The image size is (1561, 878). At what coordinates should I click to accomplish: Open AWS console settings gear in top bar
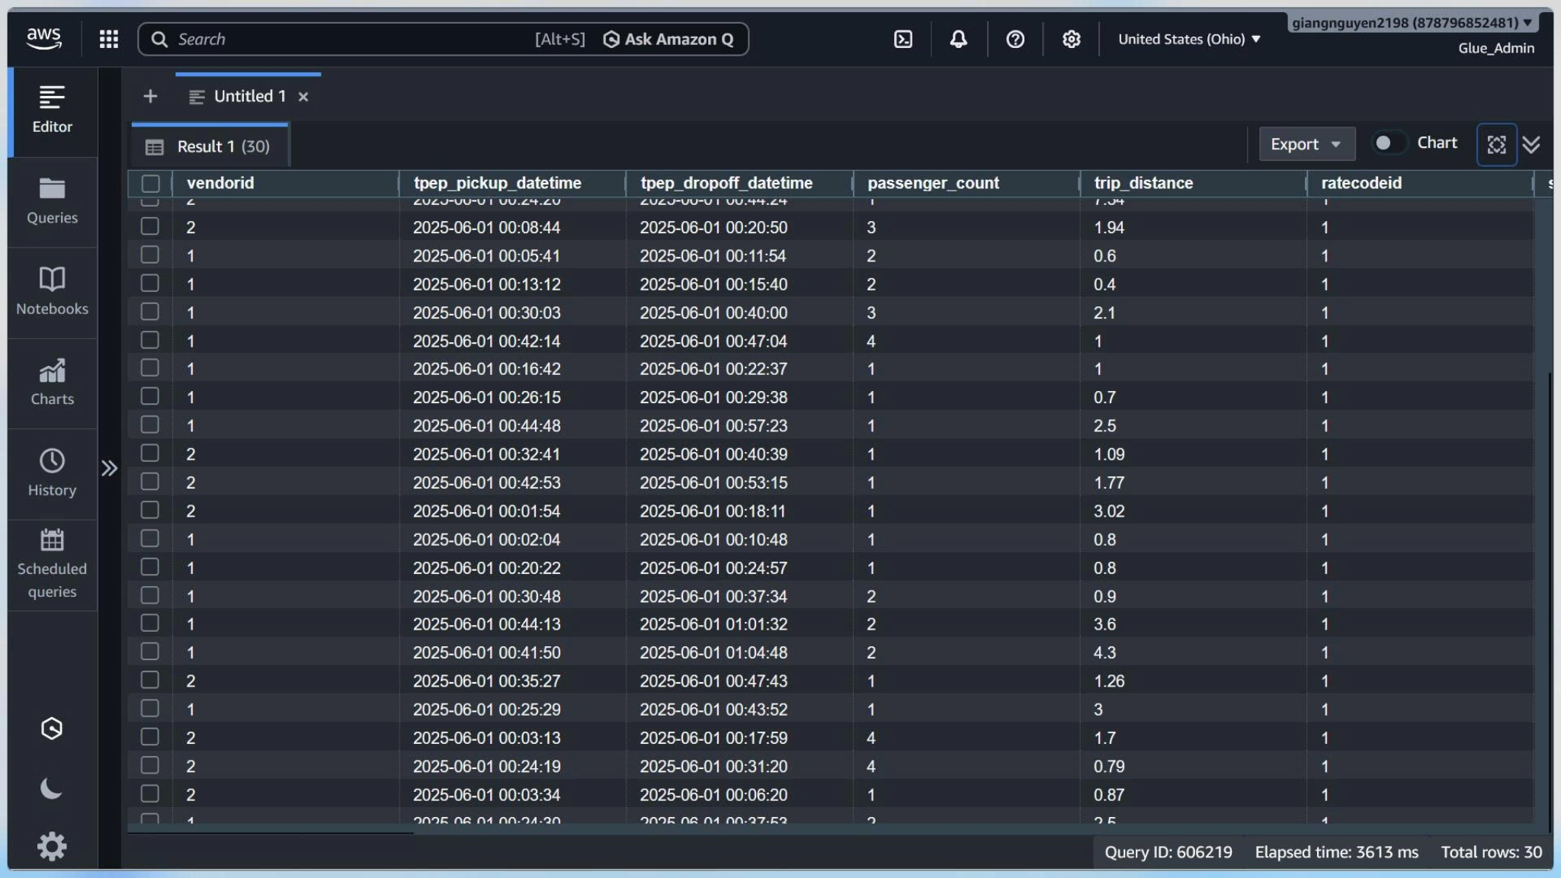pos(1071,39)
